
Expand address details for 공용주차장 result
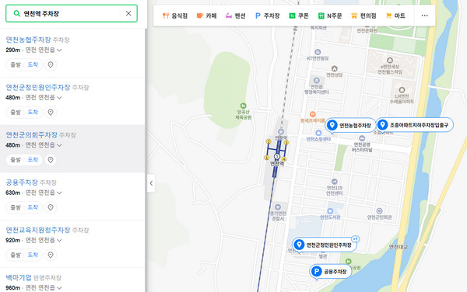(59, 193)
